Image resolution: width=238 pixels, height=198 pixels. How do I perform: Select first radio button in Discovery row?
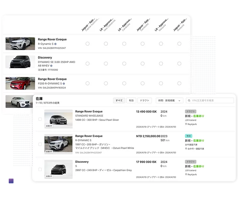(87, 63)
